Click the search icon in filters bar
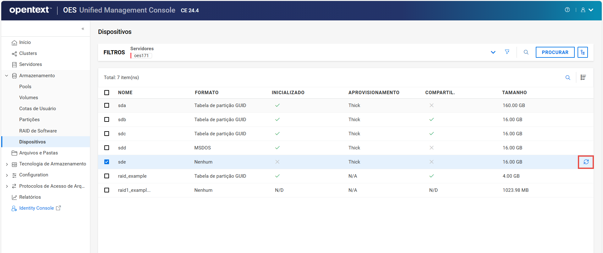 pyautogui.click(x=526, y=52)
